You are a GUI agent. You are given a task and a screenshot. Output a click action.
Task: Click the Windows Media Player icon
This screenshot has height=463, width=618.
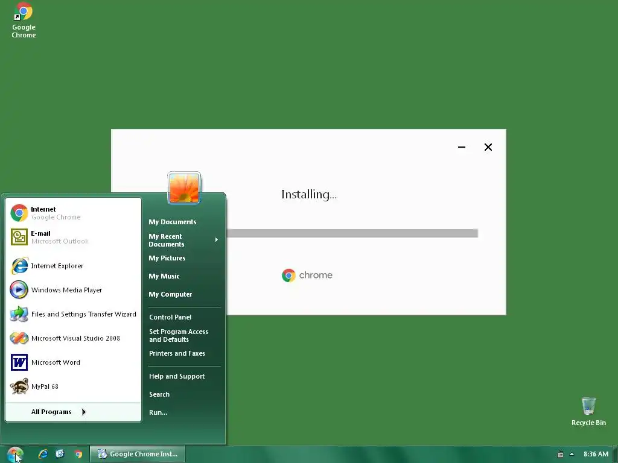19,290
